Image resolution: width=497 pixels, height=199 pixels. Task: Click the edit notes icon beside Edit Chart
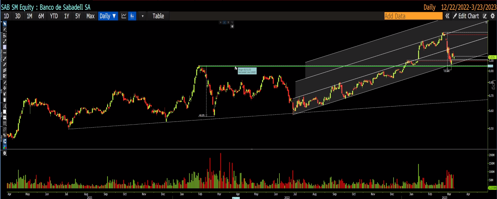(485, 16)
